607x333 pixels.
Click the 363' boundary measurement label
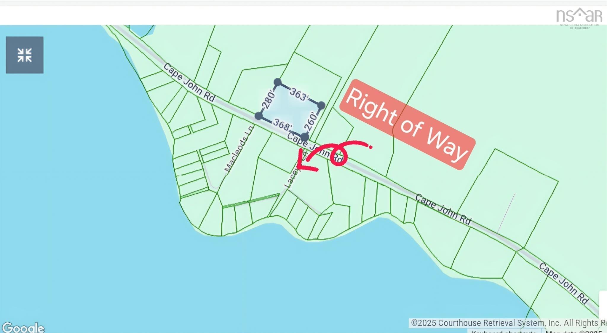299,94
